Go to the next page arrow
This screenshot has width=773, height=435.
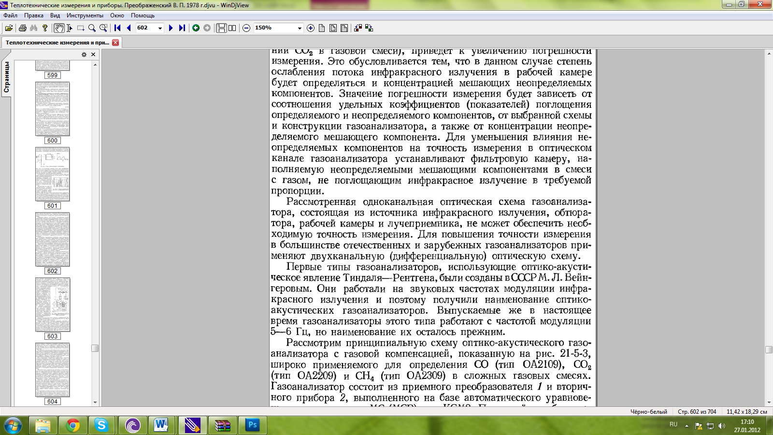171,28
